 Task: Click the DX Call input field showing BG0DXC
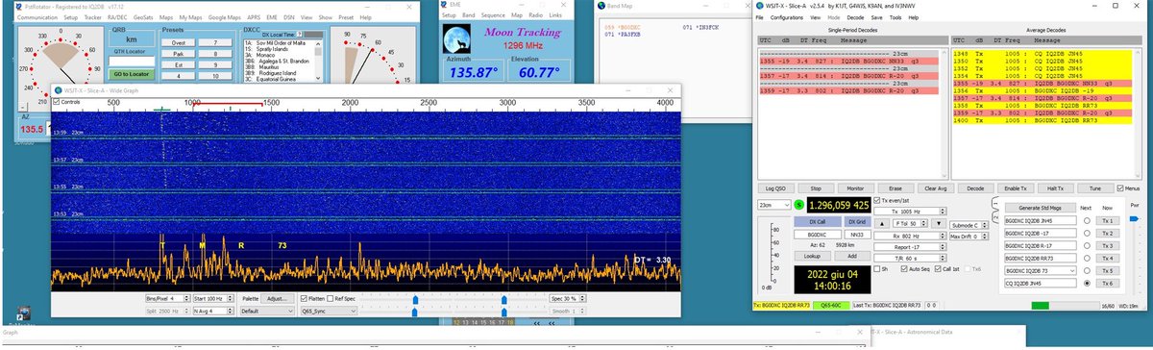pyautogui.click(x=818, y=235)
